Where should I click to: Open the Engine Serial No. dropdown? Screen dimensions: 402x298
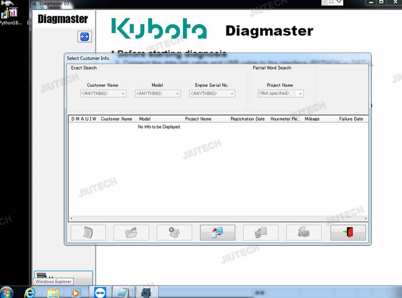pyautogui.click(x=232, y=94)
